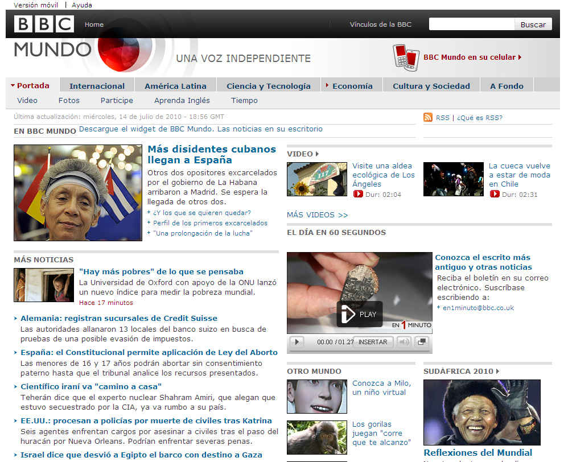Click en1minuto@bbc.co.uk email link
This screenshot has height=462, width=564.
pos(478,308)
